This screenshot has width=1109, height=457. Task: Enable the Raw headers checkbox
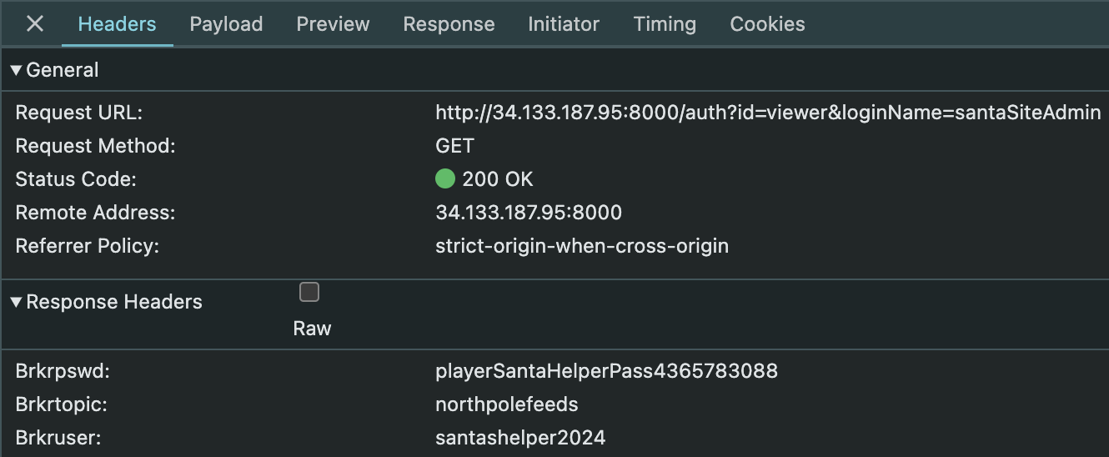coord(309,292)
